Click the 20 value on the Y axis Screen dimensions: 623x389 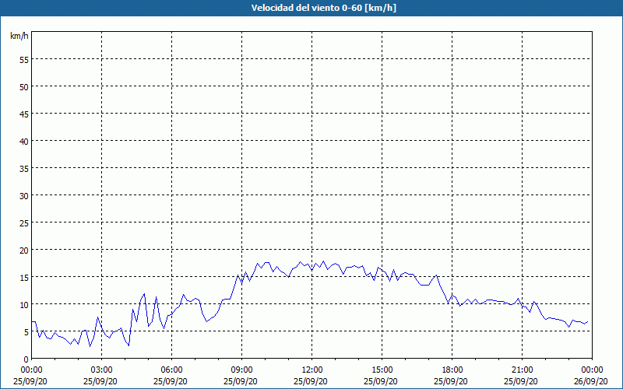pyautogui.click(x=24, y=251)
